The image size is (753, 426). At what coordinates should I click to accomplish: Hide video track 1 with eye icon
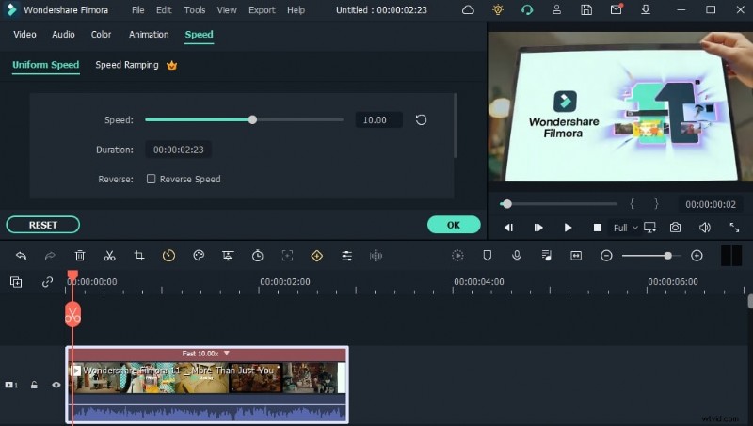point(56,385)
